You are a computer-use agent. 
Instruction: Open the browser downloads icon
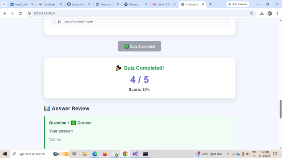pyautogui.click(x=262, y=13)
